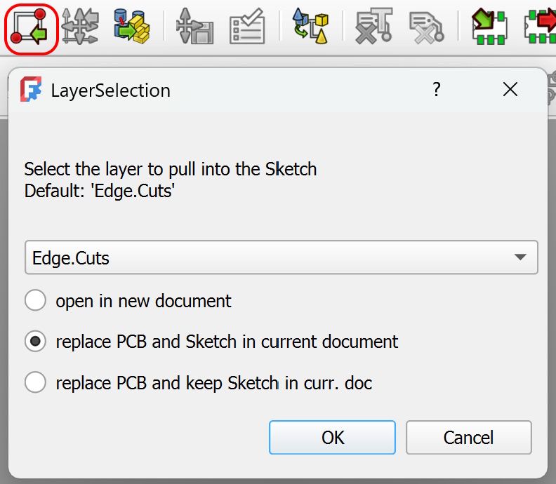Click the green arrow onto footprint icon
The image size is (556, 484).
(x=488, y=27)
